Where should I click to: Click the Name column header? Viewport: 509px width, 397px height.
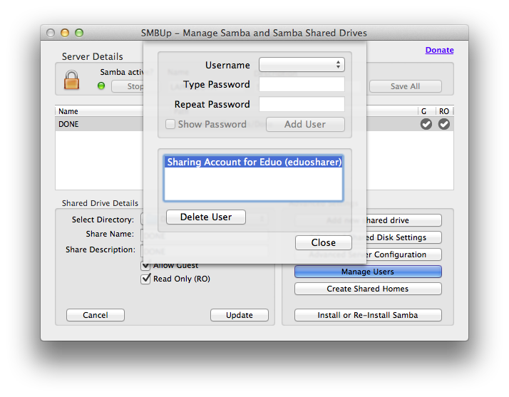point(99,111)
